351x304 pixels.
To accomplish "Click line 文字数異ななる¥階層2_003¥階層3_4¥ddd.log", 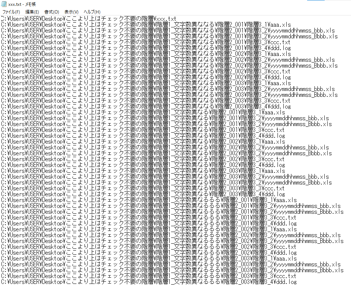I will 146,106.
